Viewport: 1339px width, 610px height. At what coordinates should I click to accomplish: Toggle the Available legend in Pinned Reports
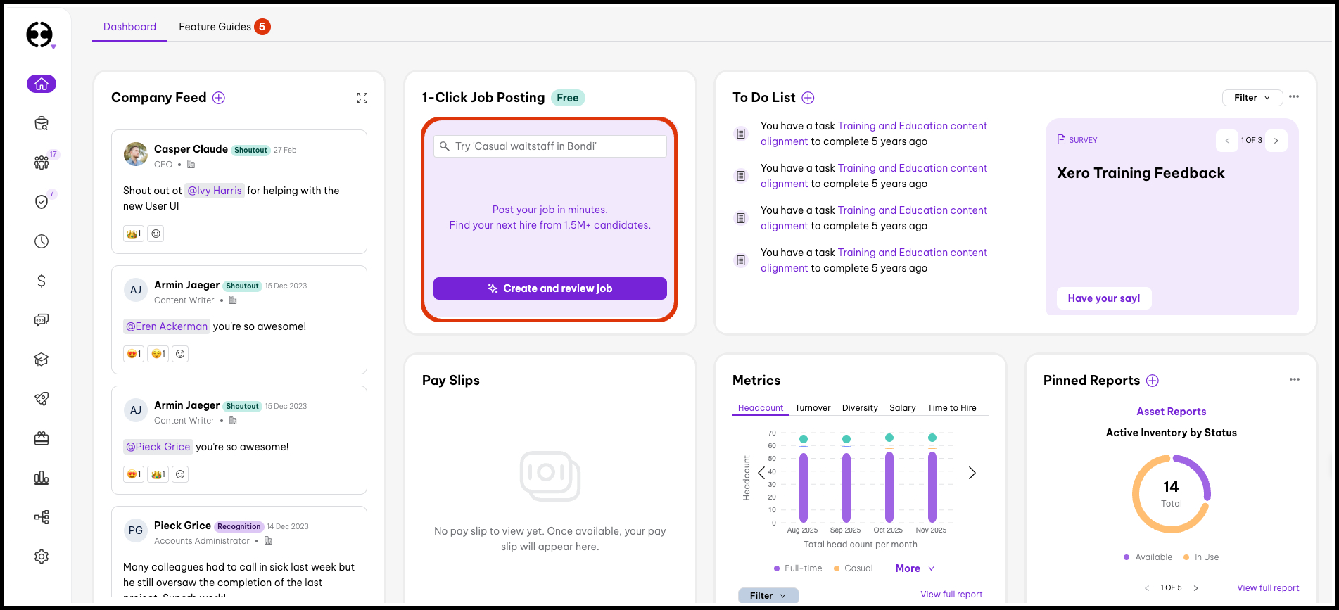click(1148, 557)
